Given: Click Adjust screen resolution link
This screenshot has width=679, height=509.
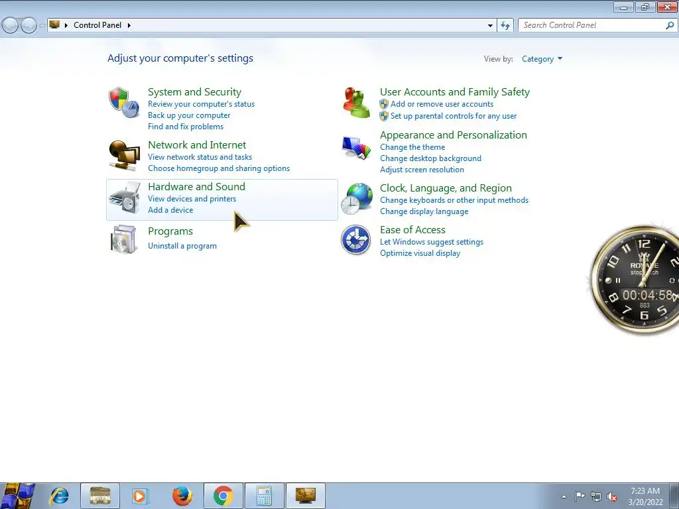Looking at the screenshot, I should pyautogui.click(x=422, y=170).
